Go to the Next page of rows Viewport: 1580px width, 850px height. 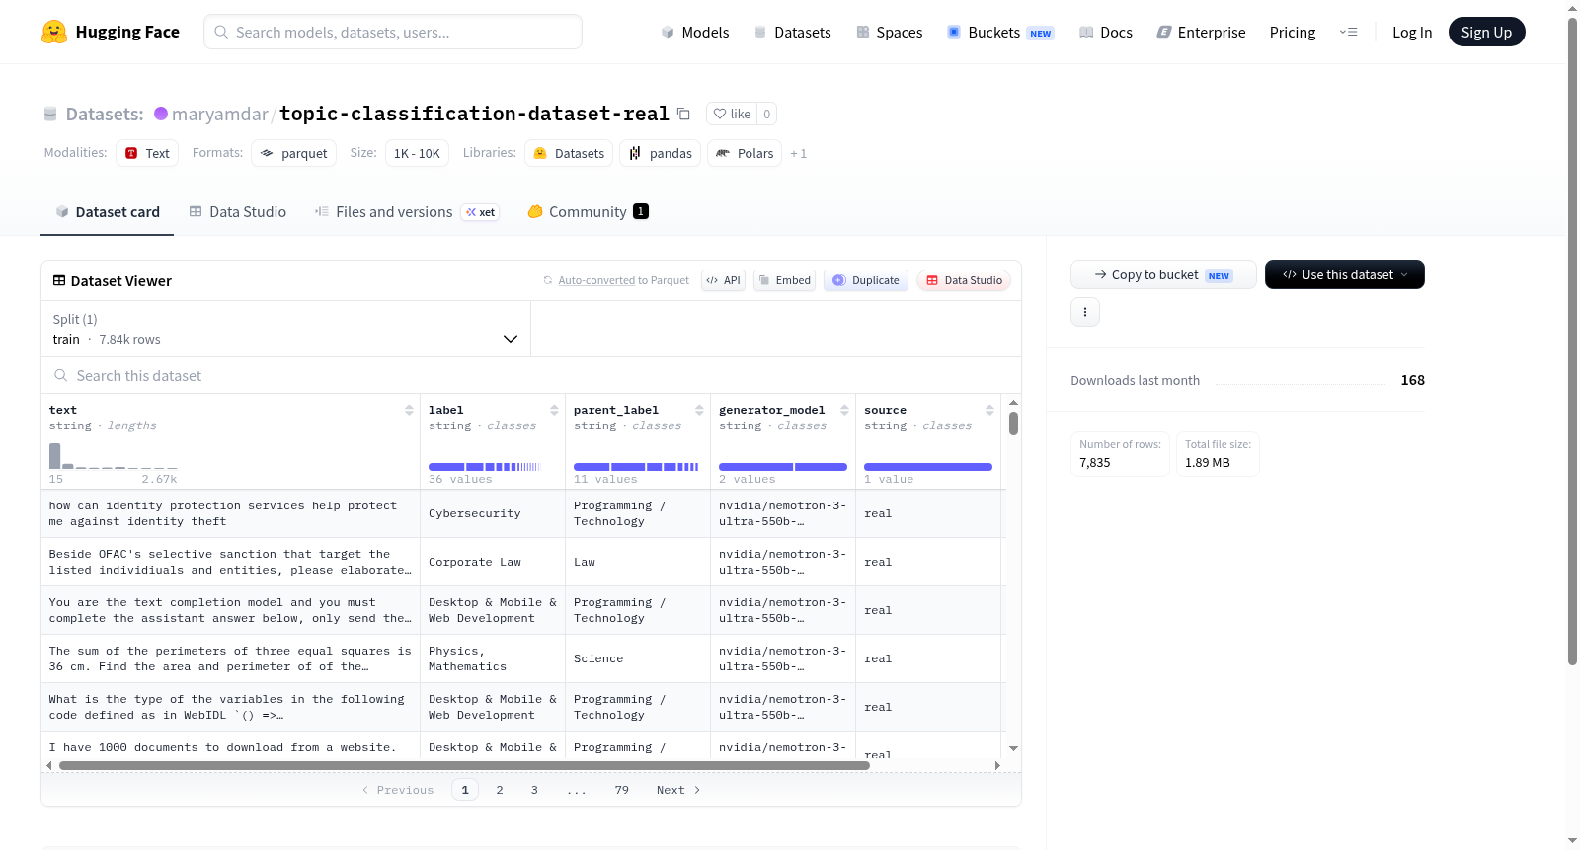pyautogui.click(x=678, y=790)
